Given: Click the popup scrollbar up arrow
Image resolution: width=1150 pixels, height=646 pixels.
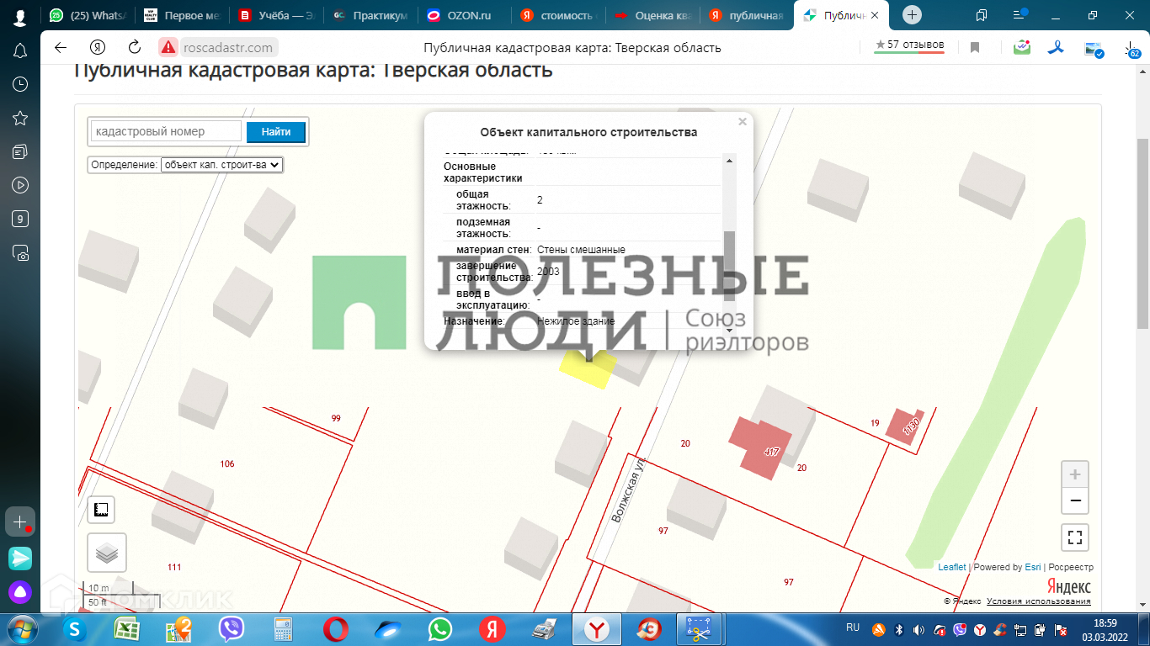Looking at the screenshot, I should point(730,160).
